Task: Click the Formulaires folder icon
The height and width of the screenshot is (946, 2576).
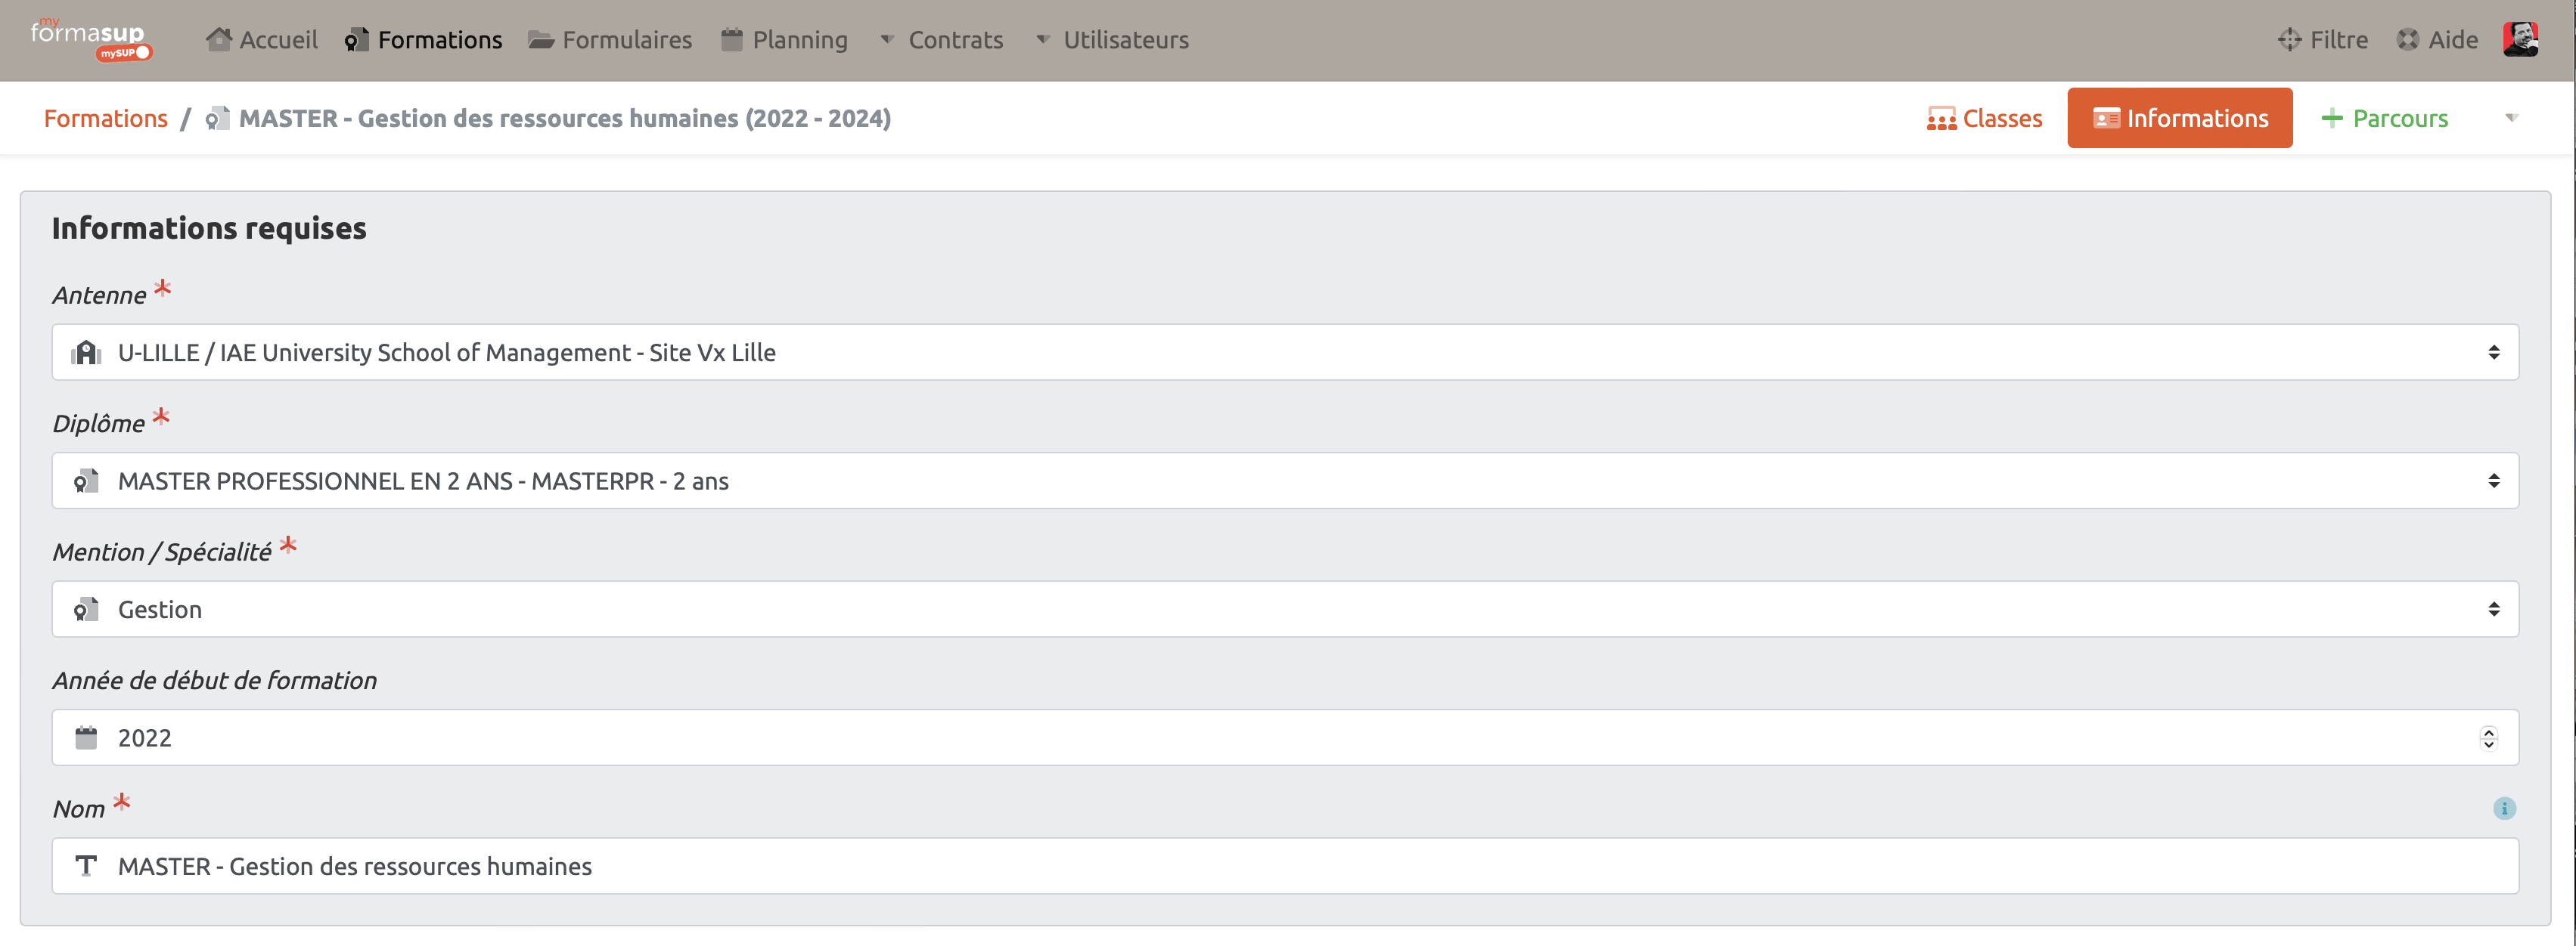Action: (541, 40)
